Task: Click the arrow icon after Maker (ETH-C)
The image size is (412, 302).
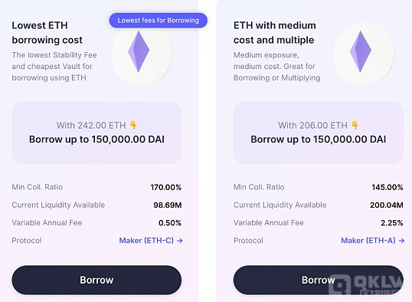Action: (x=180, y=241)
